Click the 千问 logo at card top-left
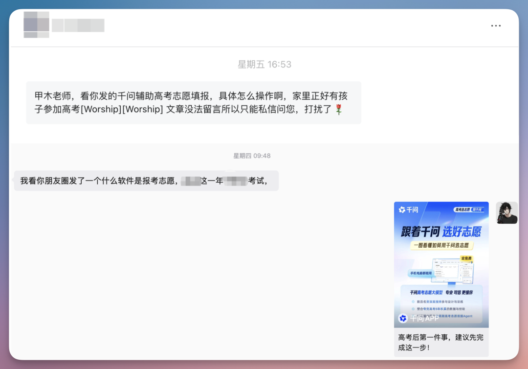 [x=408, y=209]
